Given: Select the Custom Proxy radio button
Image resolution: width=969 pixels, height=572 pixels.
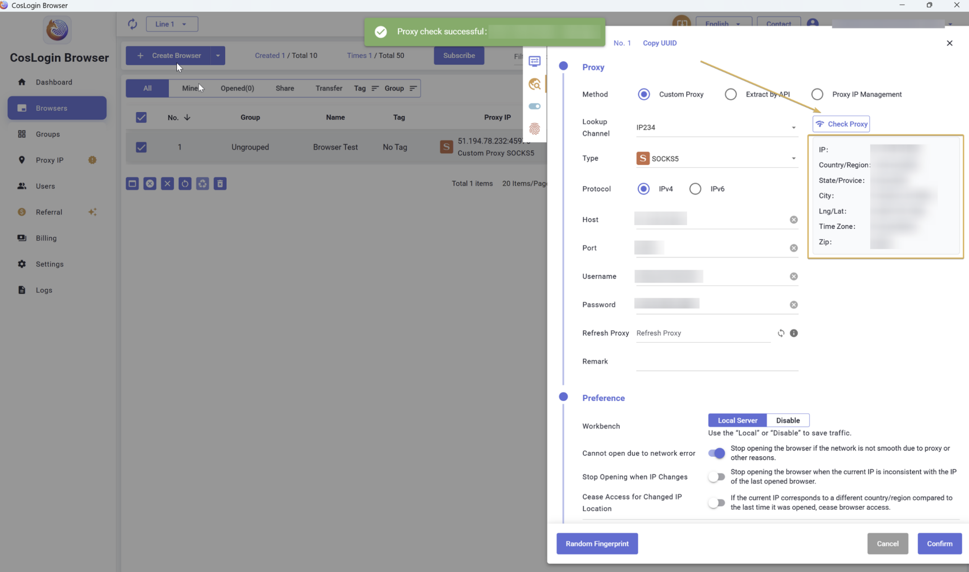Looking at the screenshot, I should point(643,94).
